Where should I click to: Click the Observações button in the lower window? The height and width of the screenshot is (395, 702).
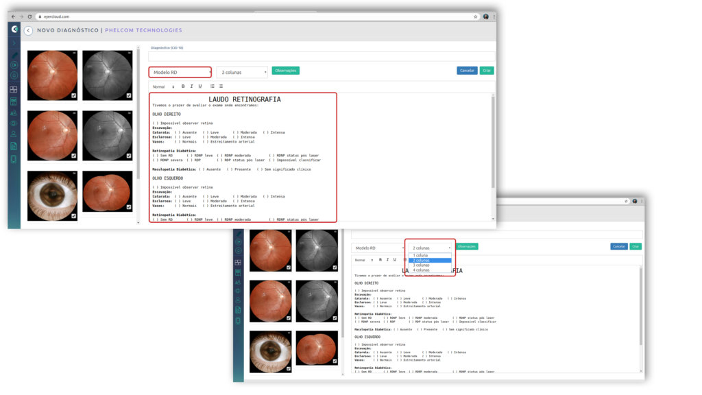tap(467, 246)
